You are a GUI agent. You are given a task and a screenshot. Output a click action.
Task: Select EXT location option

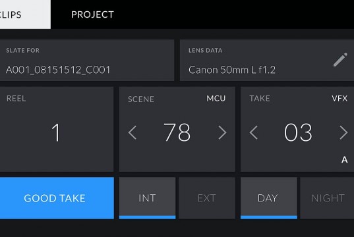click(207, 198)
